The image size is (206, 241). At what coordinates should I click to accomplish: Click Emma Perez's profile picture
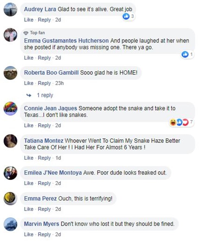[x=11, y=199]
